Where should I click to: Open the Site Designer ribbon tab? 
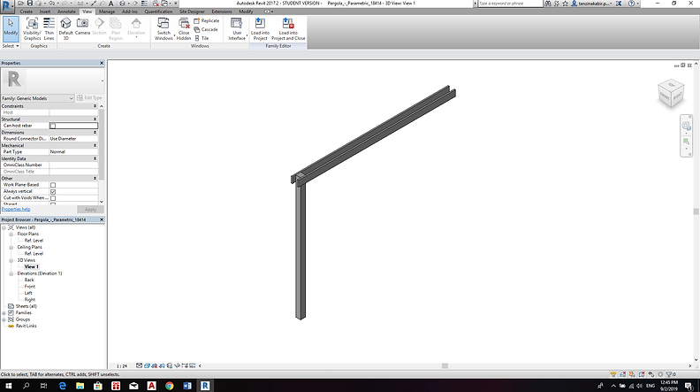pyautogui.click(x=193, y=12)
